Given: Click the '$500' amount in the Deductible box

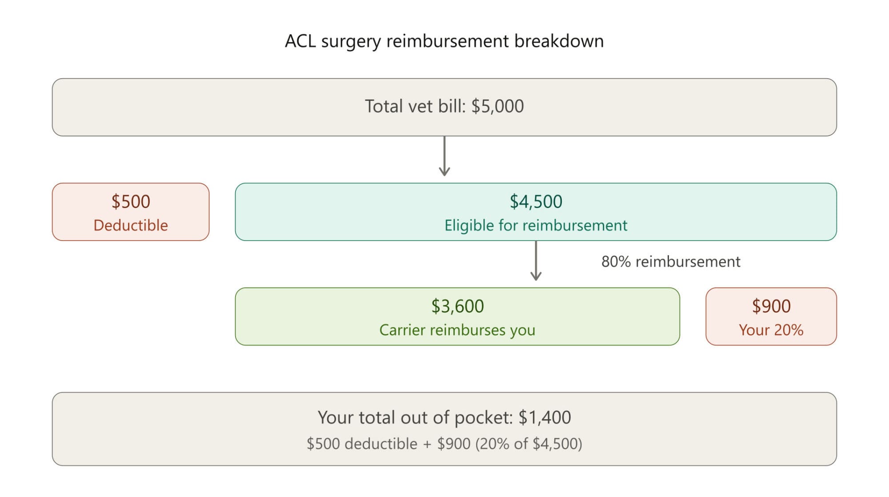Looking at the screenshot, I should (131, 201).
